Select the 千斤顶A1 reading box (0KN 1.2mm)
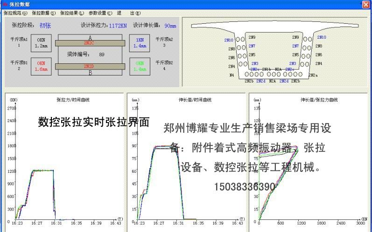This screenshot has width=372, height=232. tap(41, 43)
